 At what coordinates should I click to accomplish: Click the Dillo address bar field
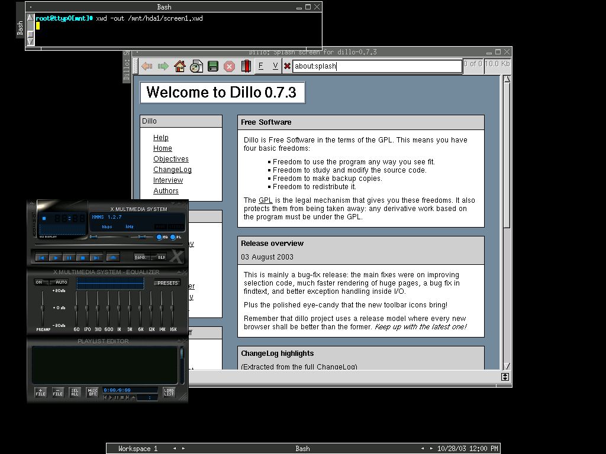coord(377,66)
